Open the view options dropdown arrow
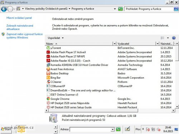The width and height of the screenshot is (179, 134). [x=168, y=38]
